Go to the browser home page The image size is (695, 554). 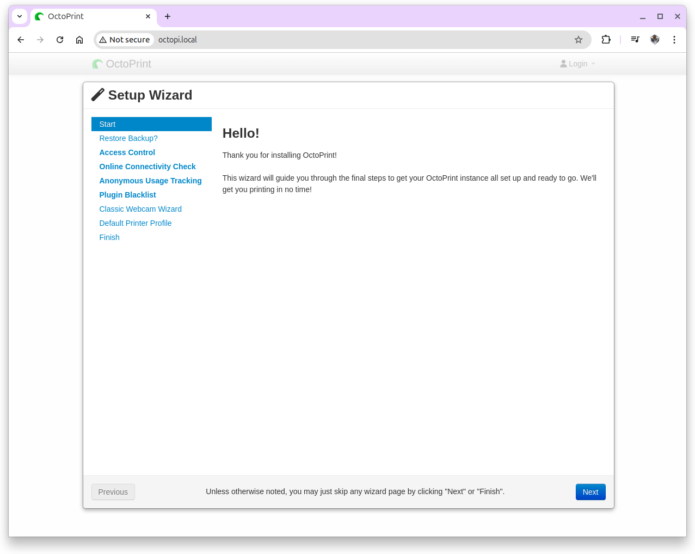pyautogui.click(x=79, y=40)
